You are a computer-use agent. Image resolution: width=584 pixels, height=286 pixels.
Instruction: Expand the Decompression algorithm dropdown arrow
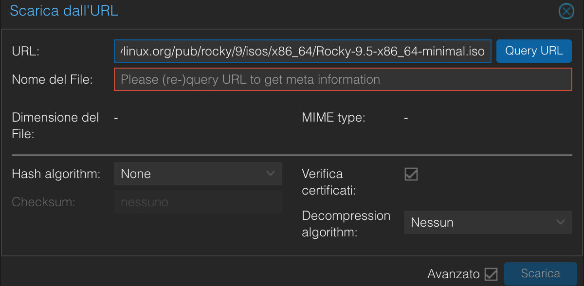coord(561,222)
